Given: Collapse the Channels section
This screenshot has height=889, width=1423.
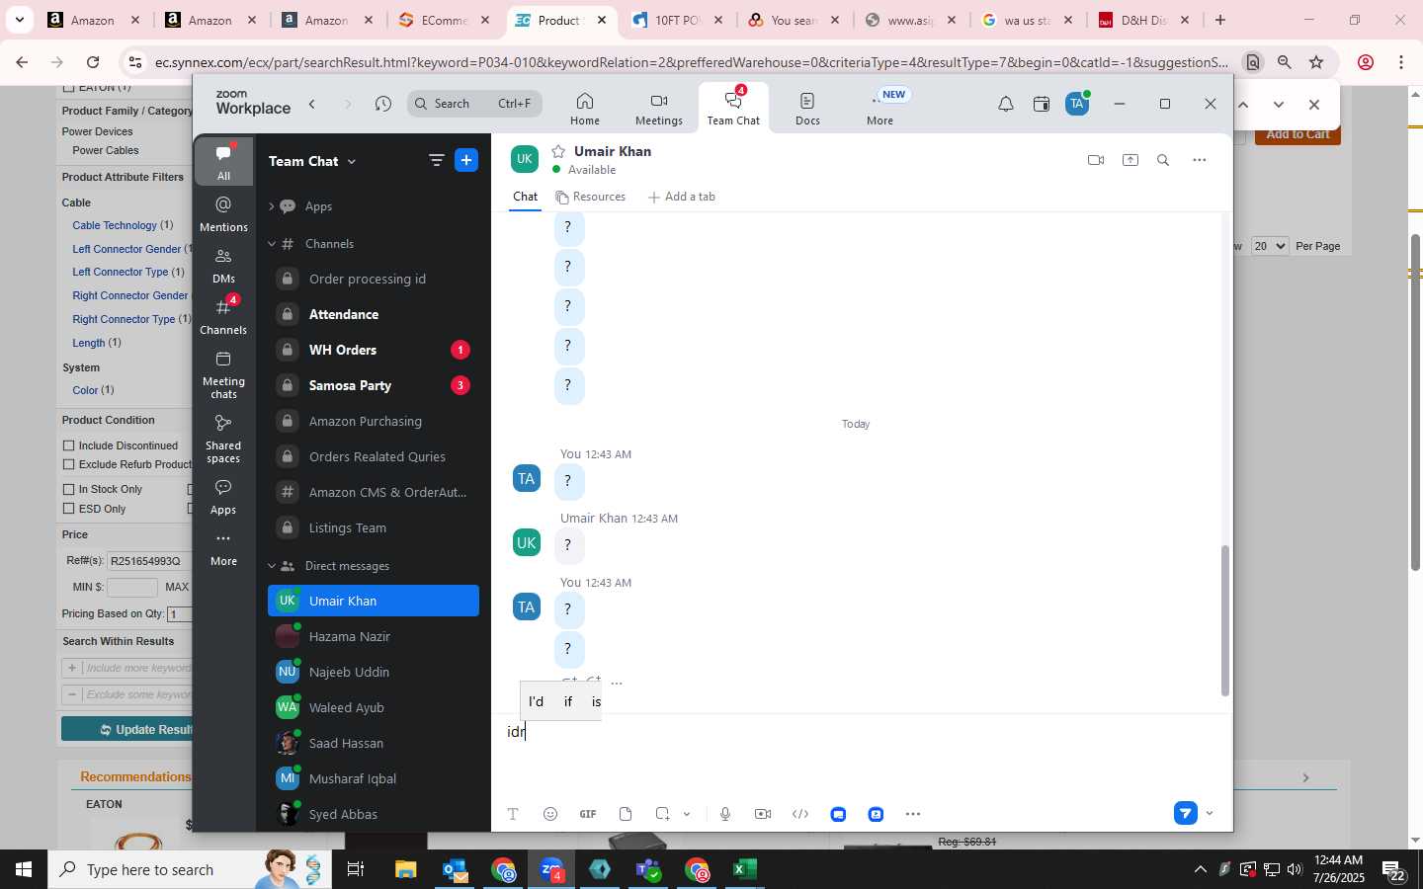Looking at the screenshot, I should pos(271,244).
